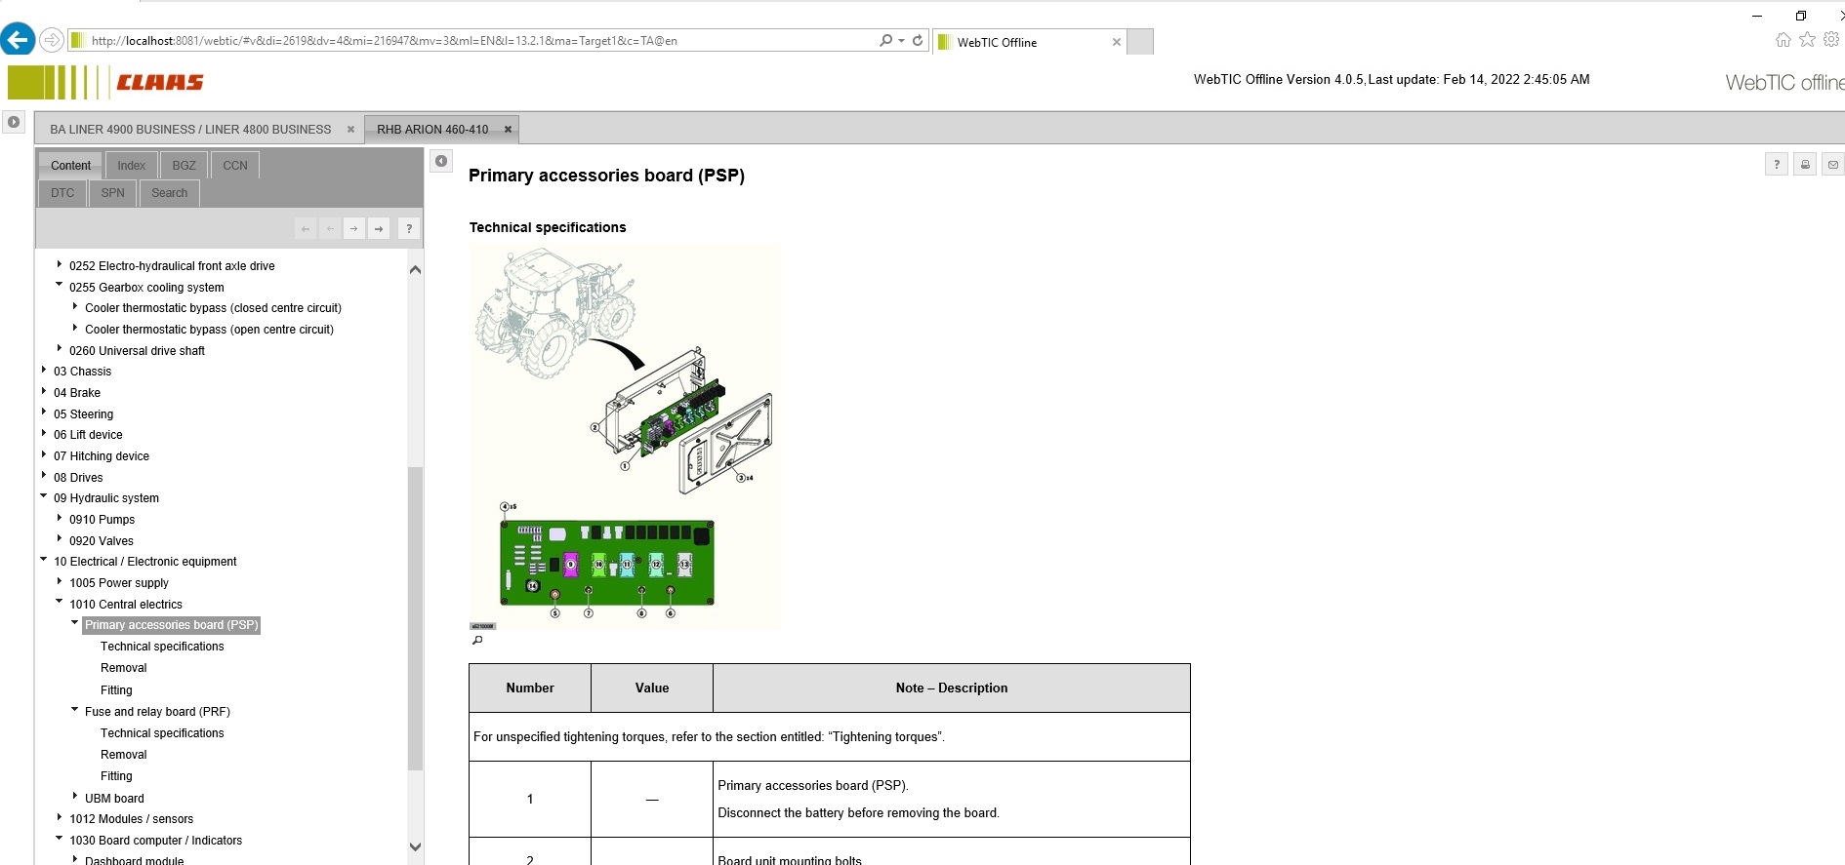
Task: Open 1012 Modules / sensors
Action: coord(132,819)
